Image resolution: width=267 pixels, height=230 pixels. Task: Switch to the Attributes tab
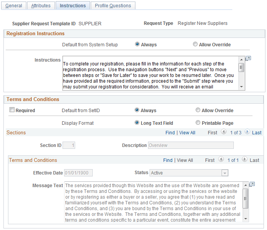pos(41,5)
